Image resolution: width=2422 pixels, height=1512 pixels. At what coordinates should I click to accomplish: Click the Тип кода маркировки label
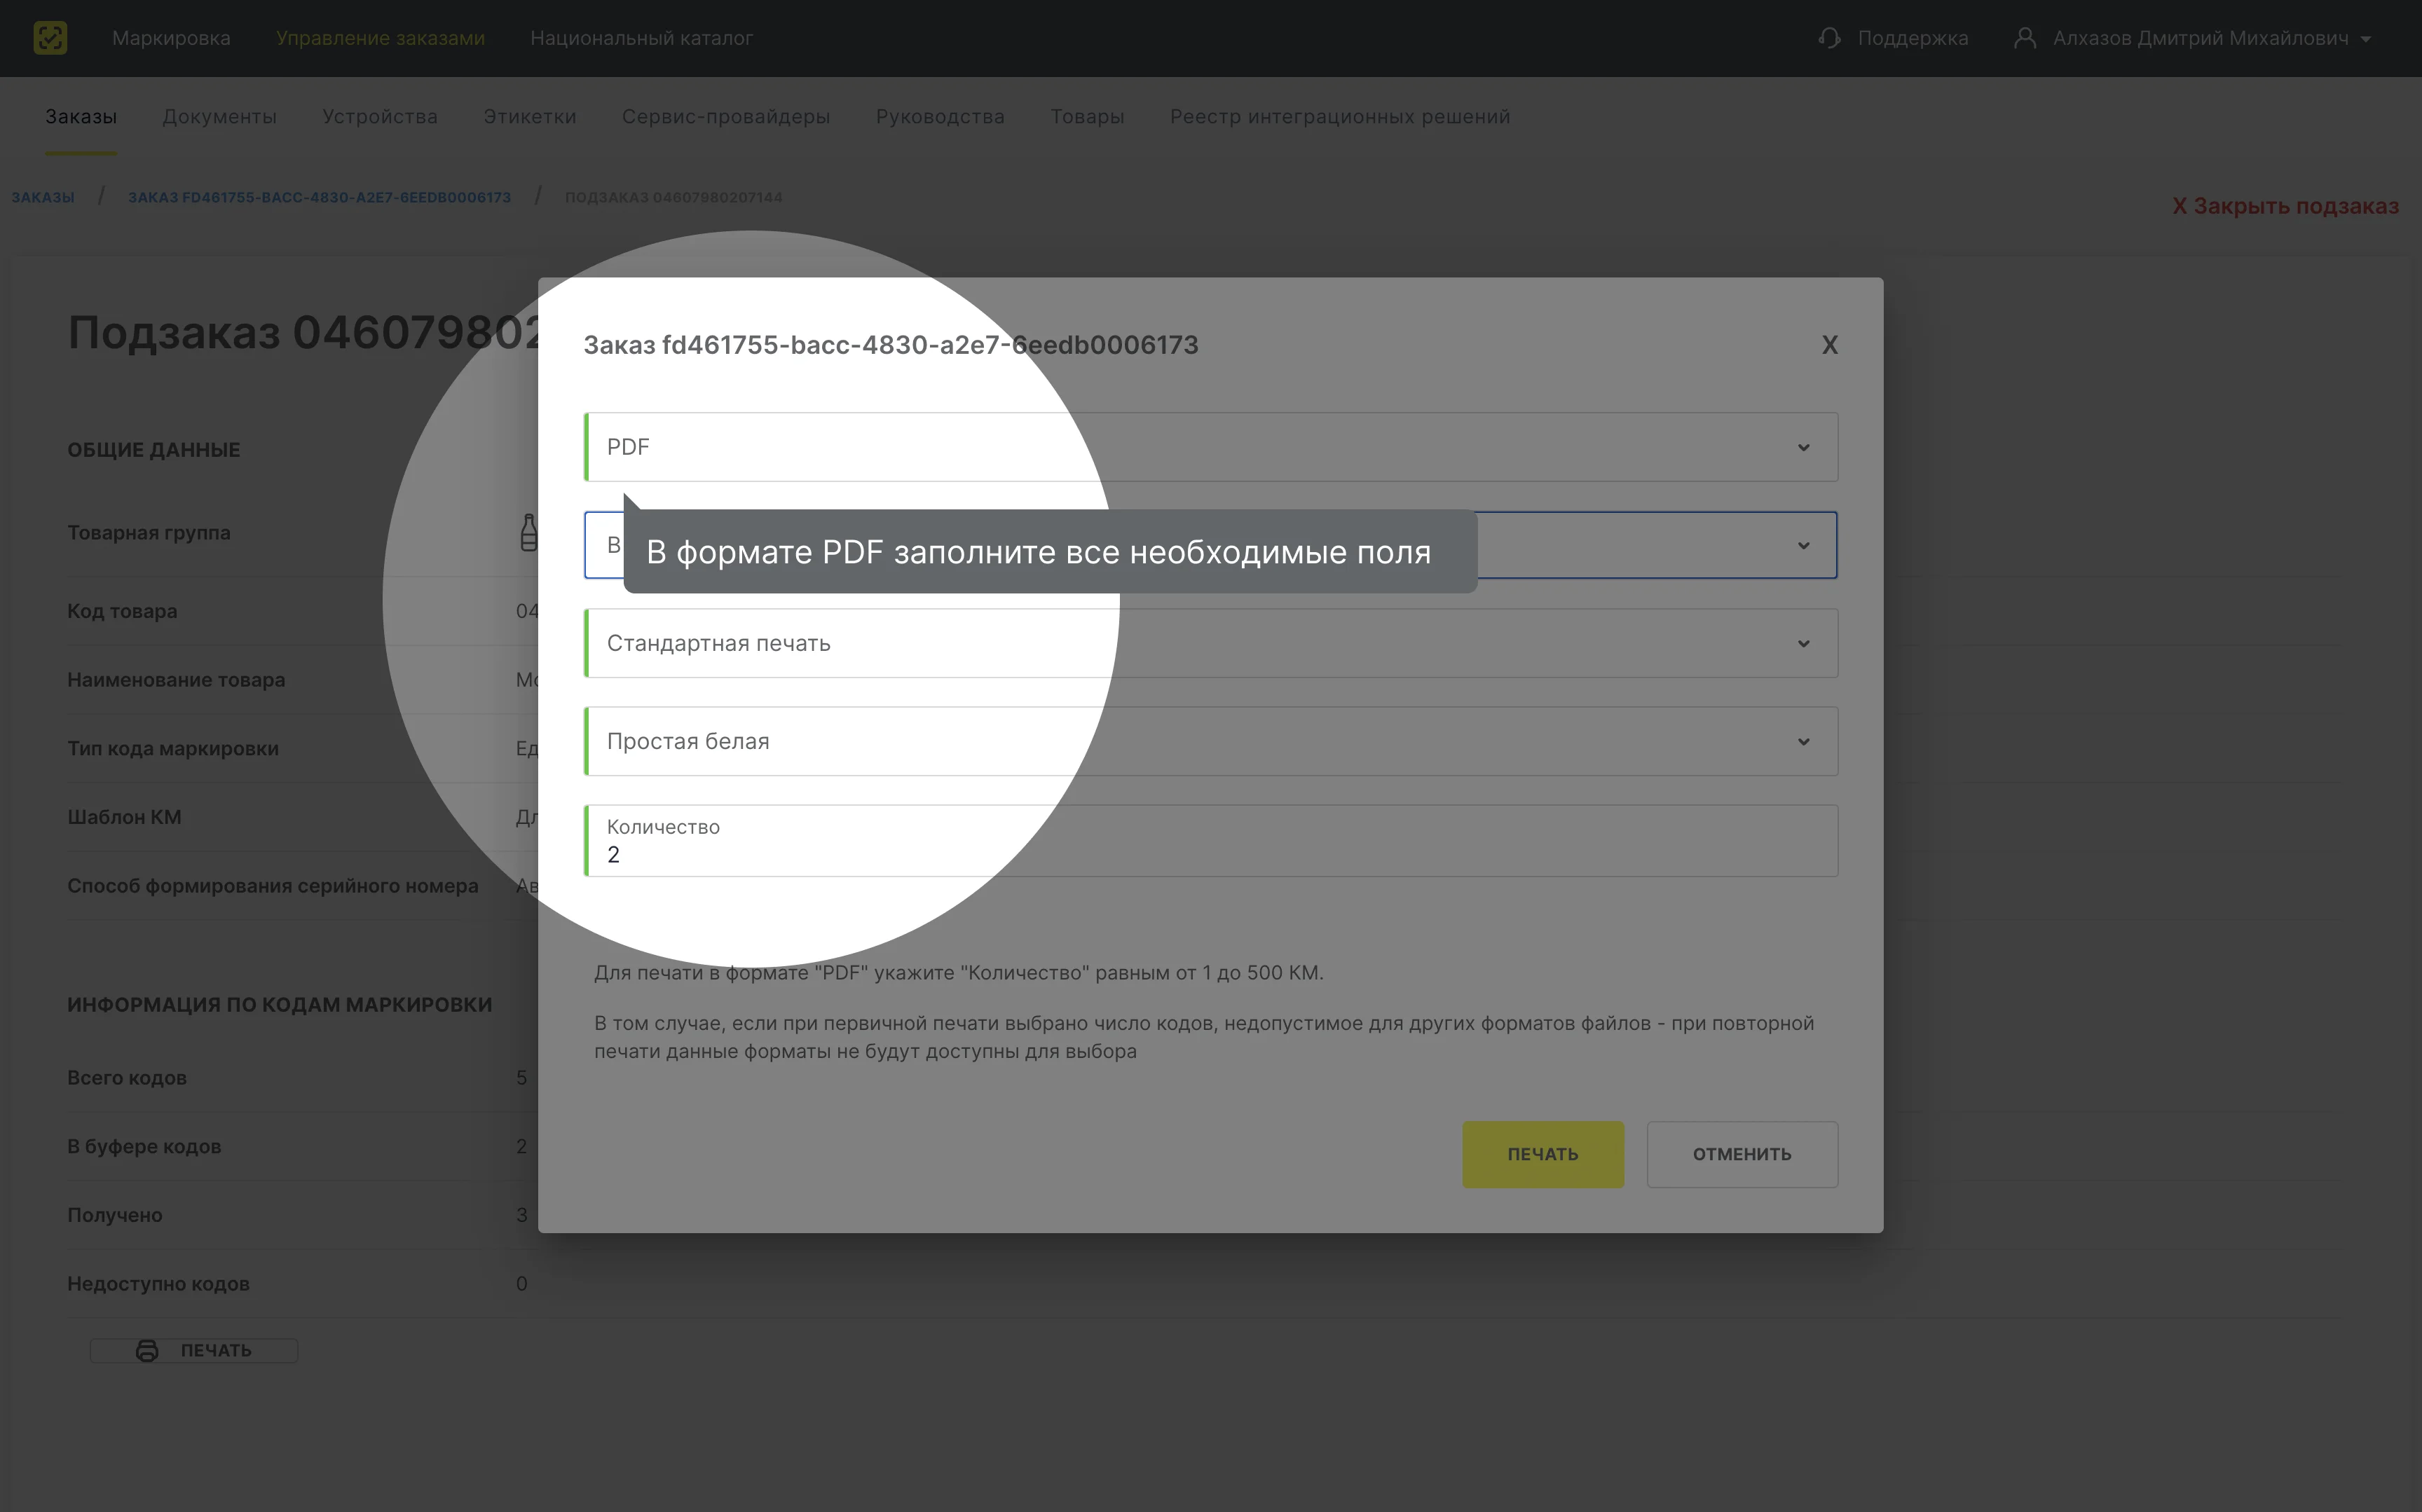[x=173, y=749]
